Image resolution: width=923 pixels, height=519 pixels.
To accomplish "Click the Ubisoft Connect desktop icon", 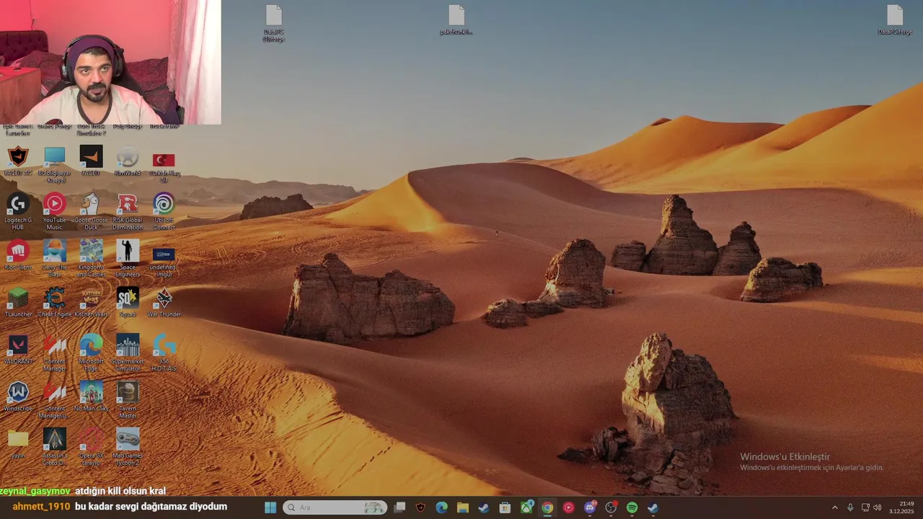I will 164,212.
